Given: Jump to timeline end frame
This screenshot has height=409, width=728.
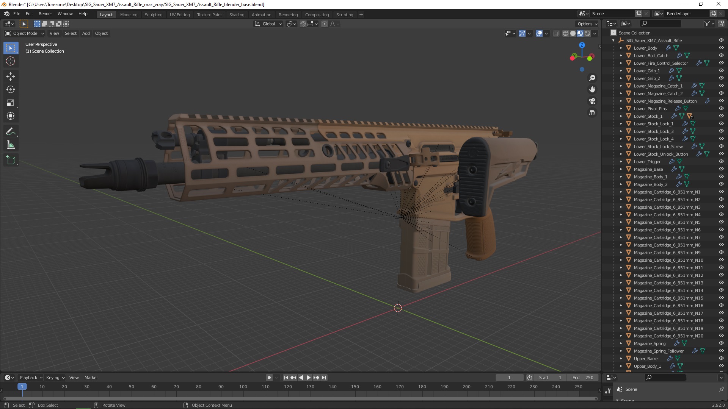Looking at the screenshot, I should click(324, 378).
